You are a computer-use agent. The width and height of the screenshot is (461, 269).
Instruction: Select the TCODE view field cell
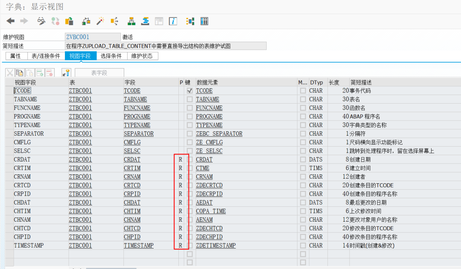(41, 91)
